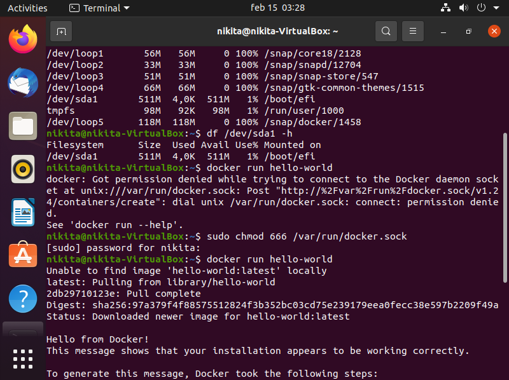Image resolution: width=509 pixels, height=380 pixels.
Task: Click the line "See 'docker run --help'."
Action: (115, 225)
